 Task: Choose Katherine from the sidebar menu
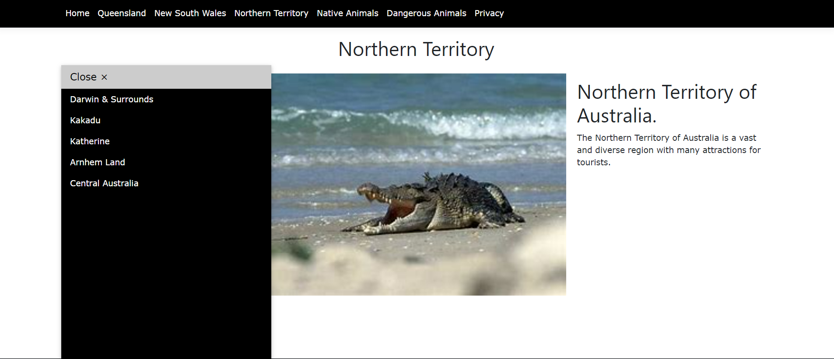coord(90,142)
